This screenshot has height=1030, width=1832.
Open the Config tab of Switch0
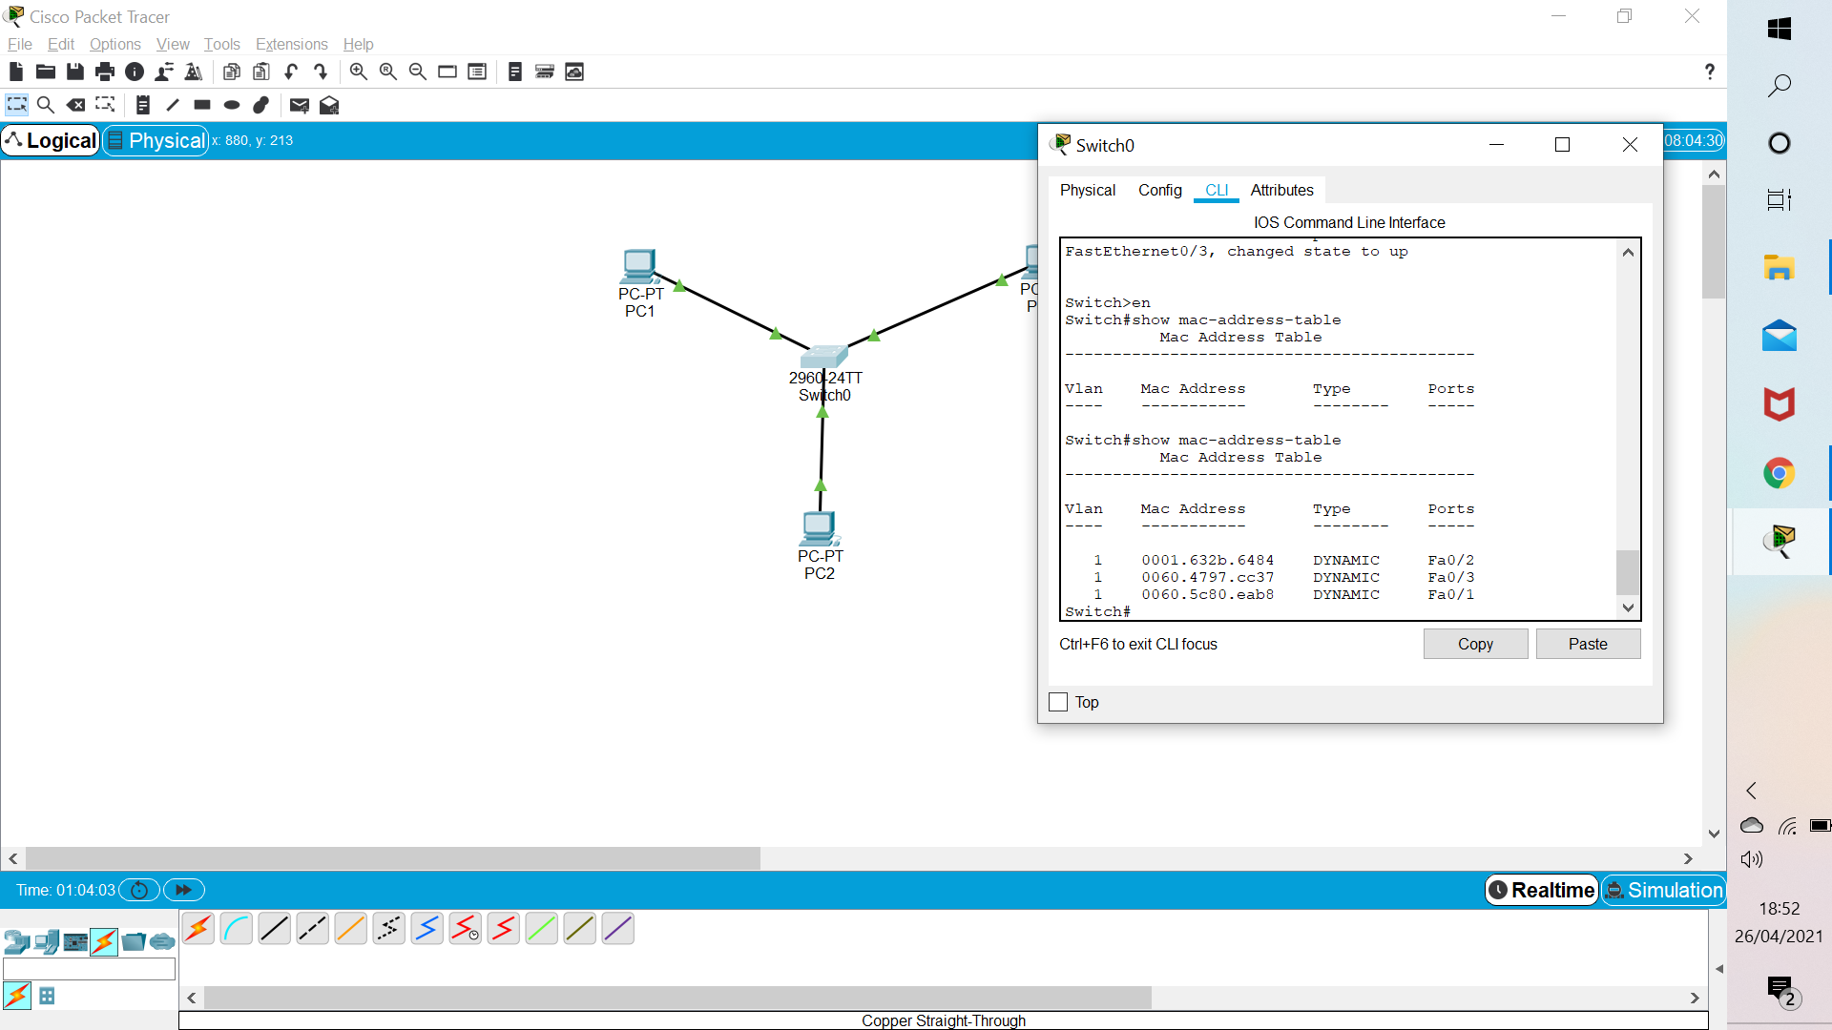[1159, 190]
